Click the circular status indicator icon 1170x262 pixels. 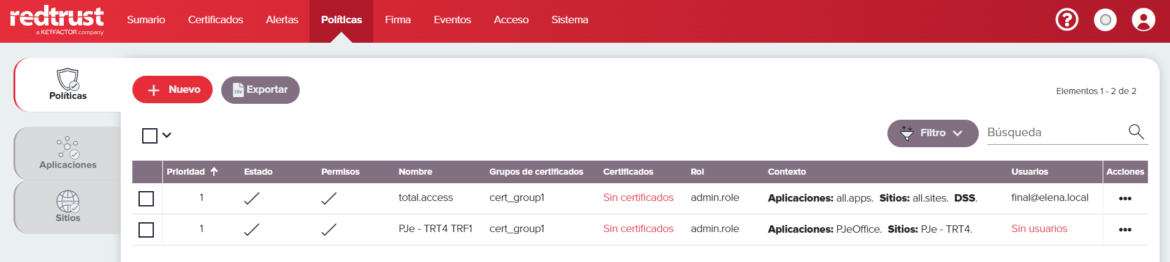click(x=1105, y=20)
